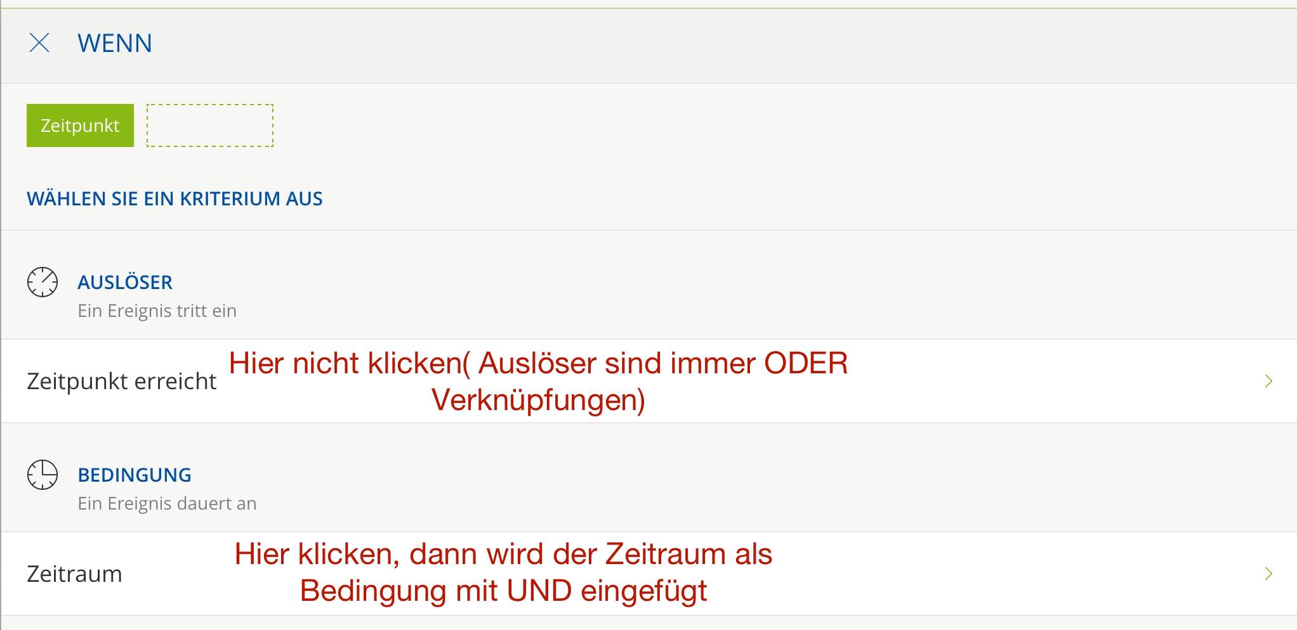Click the empty dashed placeholder box
The width and height of the screenshot is (1297, 630).
click(x=210, y=125)
